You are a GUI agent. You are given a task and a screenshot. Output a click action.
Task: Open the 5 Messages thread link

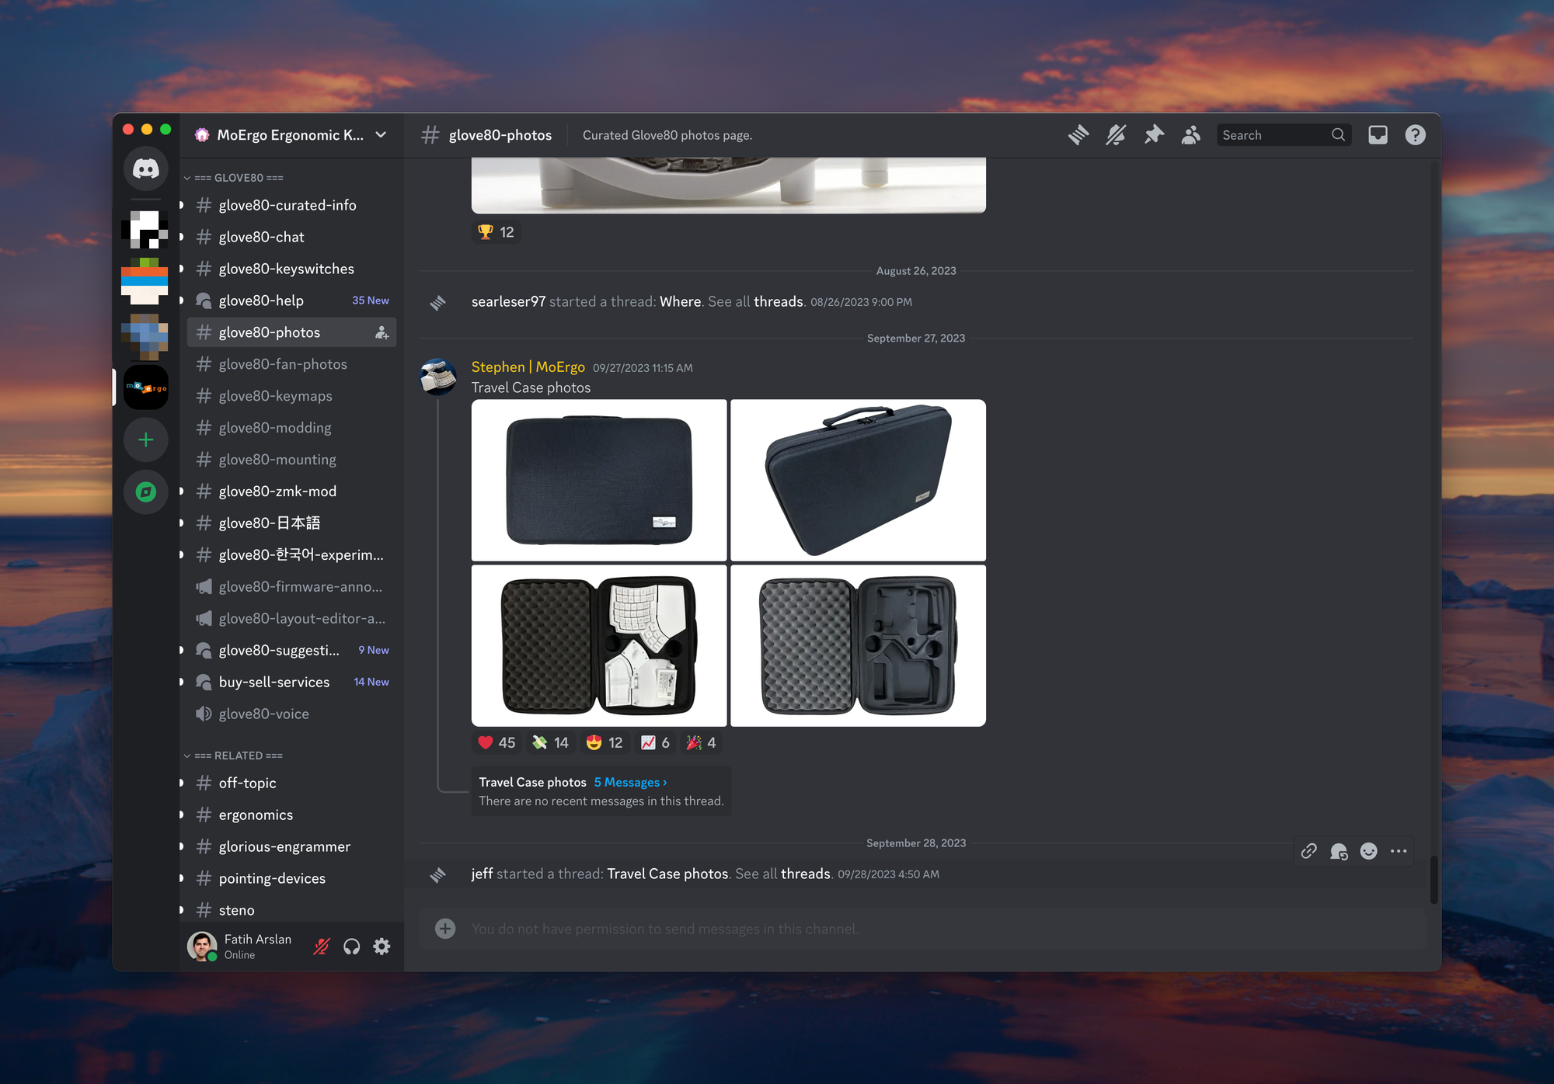tap(630, 783)
